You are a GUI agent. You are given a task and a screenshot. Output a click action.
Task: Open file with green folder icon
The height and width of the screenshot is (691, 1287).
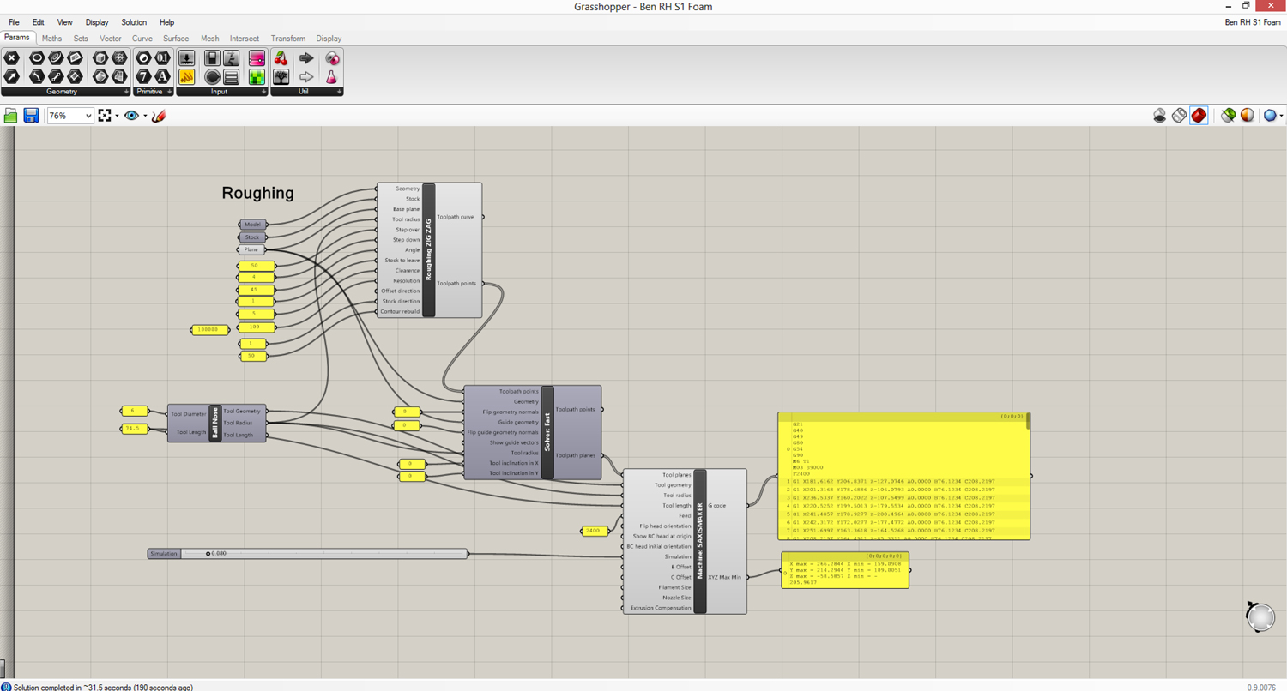[11, 116]
